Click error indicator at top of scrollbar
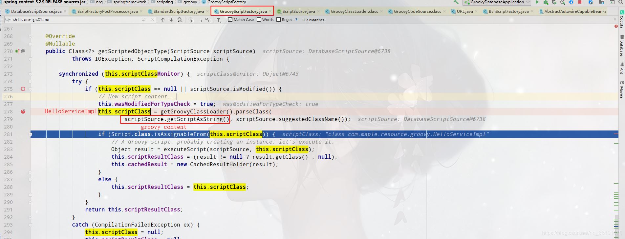This screenshot has height=239, width=625. [616, 26]
